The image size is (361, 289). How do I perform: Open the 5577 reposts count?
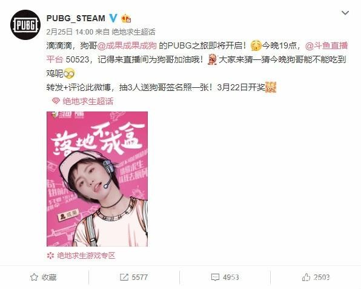pyautogui.click(x=139, y=277)
